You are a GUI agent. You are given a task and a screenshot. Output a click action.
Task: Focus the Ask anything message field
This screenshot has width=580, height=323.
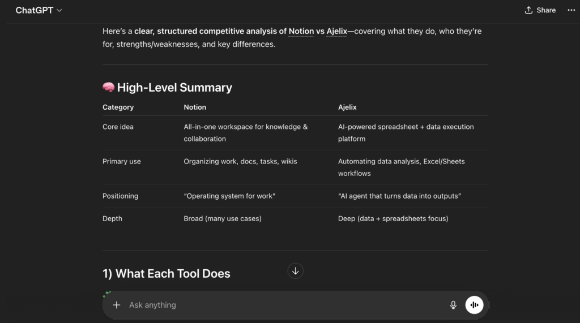(x=283, y=305)
